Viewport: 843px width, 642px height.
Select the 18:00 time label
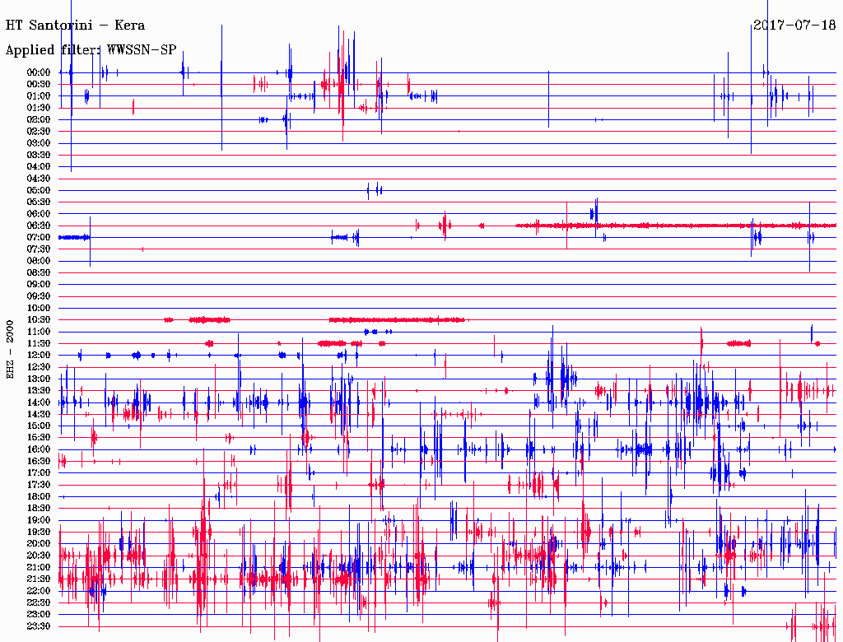[x=39, y=497]
